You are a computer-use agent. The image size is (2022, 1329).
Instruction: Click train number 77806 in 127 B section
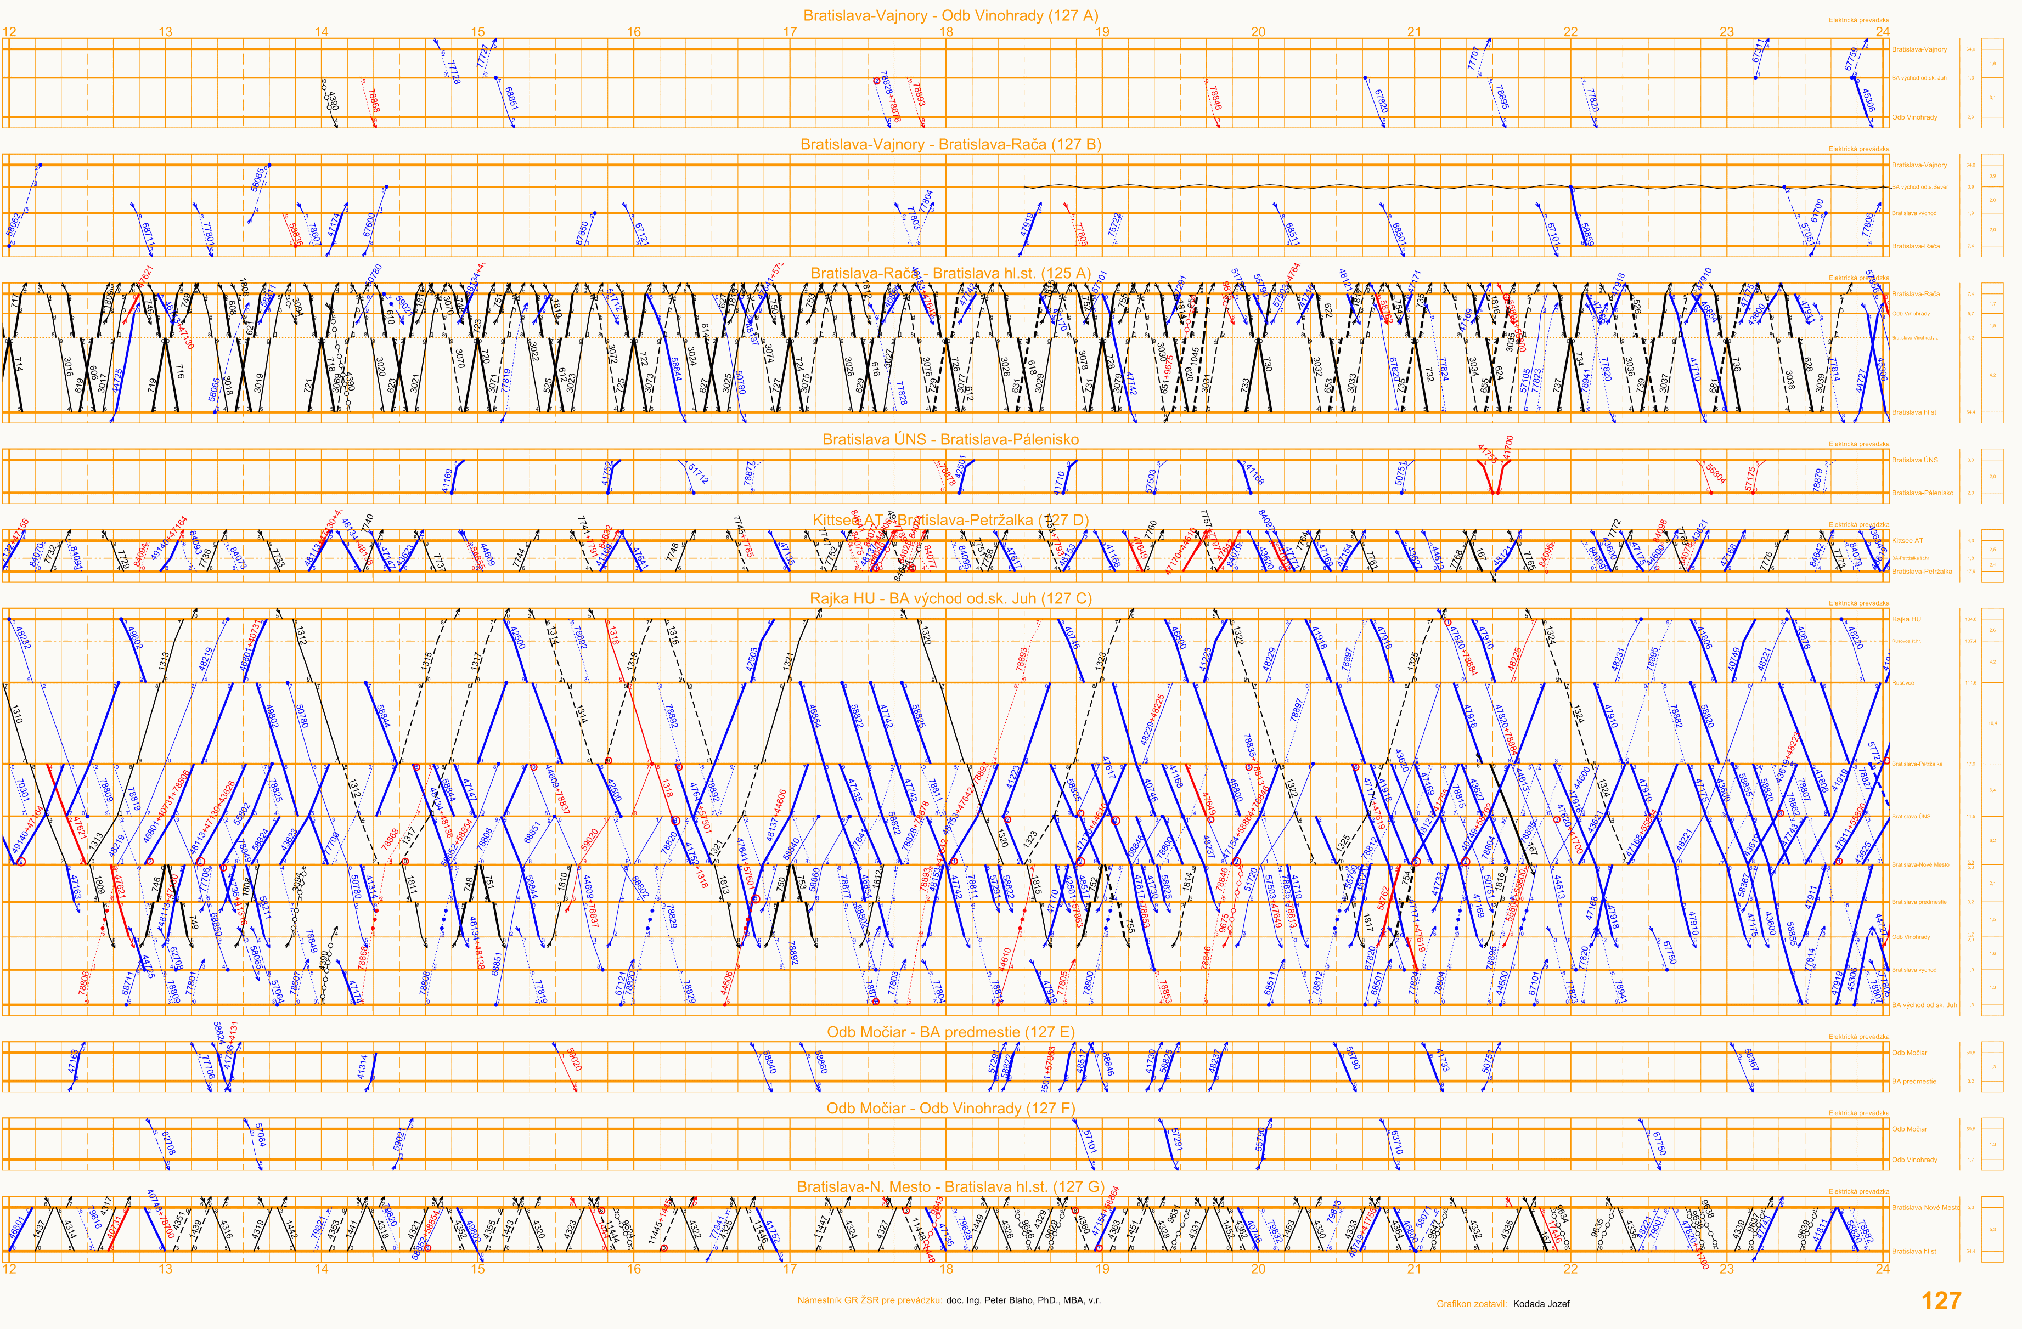pyautogui.click(x=1868, y=226)
